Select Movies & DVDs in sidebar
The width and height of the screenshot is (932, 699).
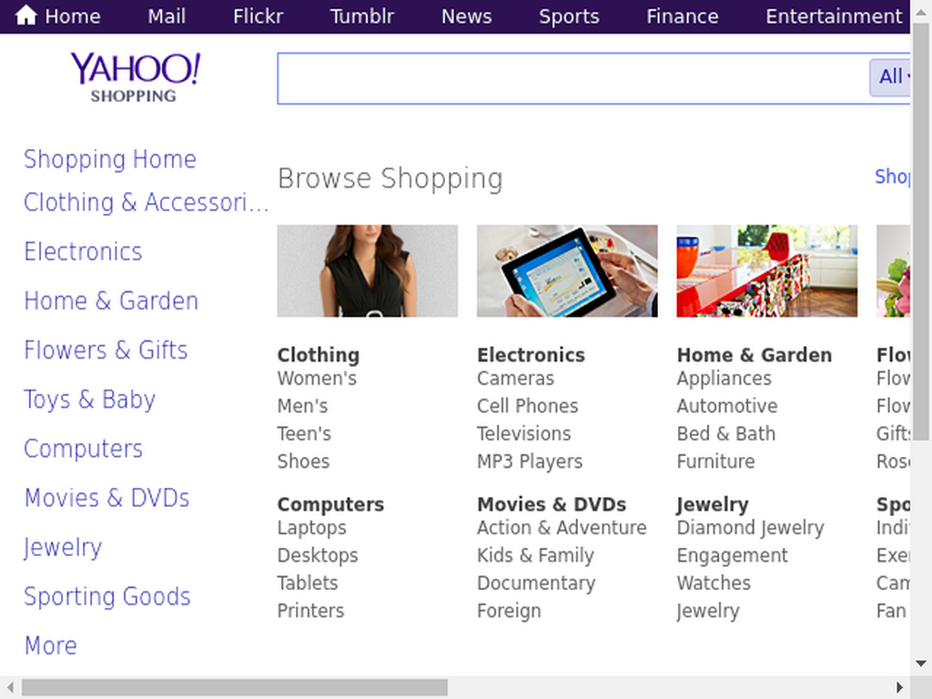pos(107,499)
